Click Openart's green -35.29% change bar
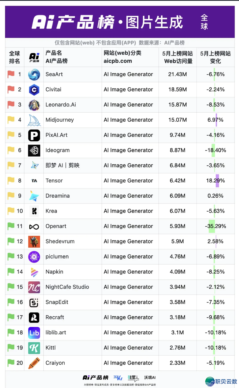The width and height of the screenshot is (239, 388). coord(212,226)
